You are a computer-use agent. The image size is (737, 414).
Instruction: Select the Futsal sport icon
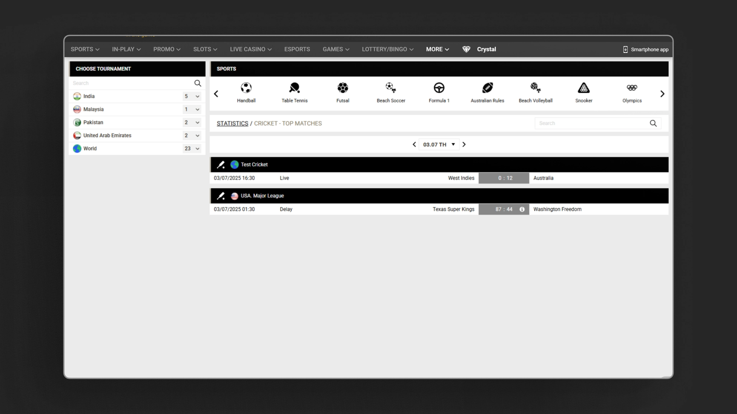343,88
